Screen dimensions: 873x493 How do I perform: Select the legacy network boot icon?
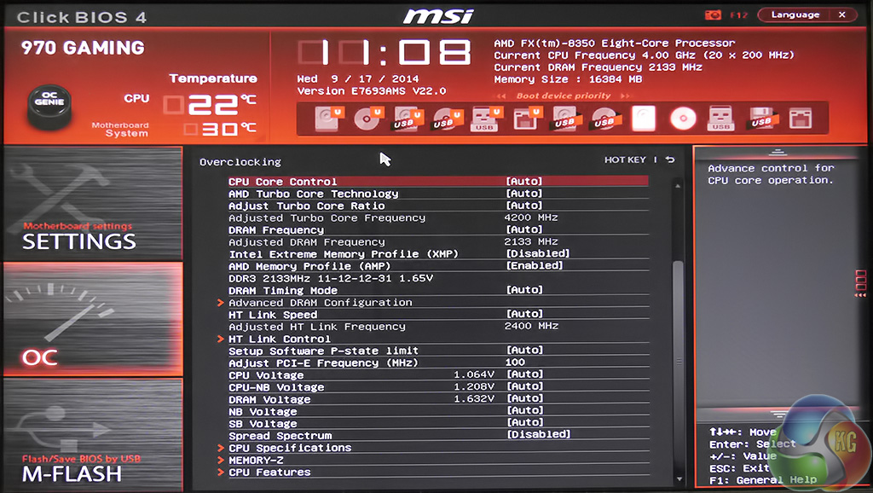[x=800, y=119]
